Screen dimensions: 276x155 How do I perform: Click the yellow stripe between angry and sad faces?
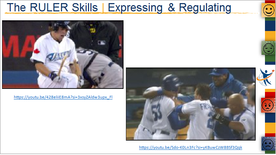[x=270, y=128]
